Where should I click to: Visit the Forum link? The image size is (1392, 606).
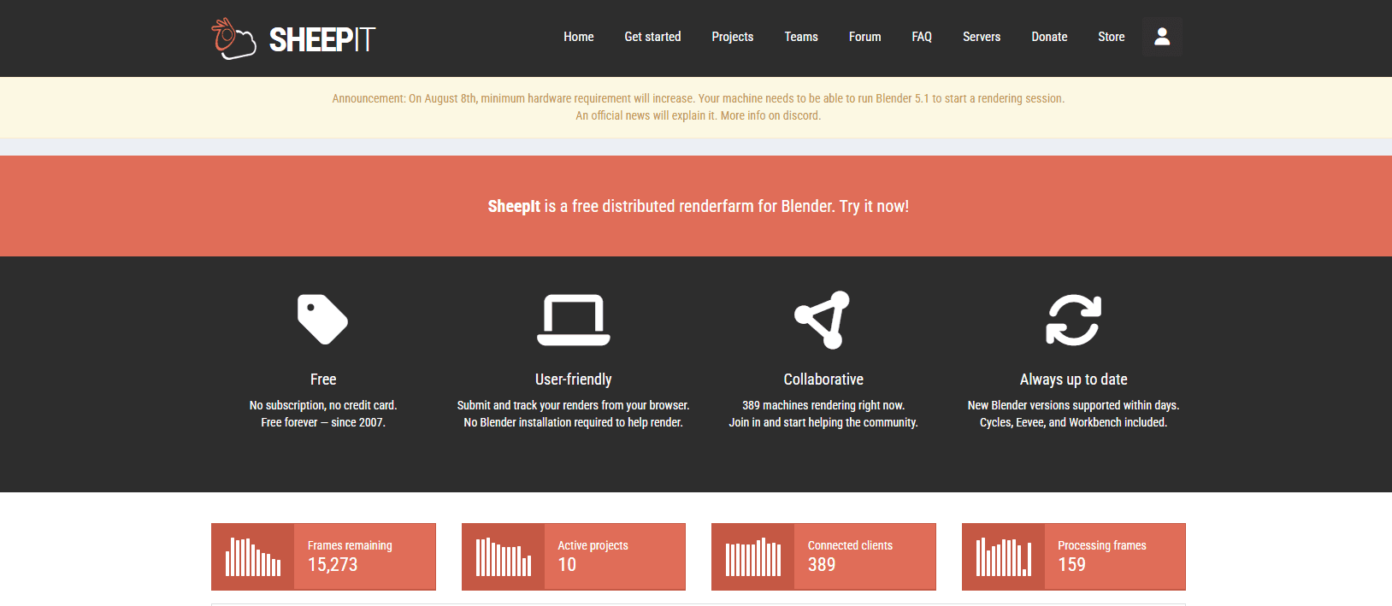tap(865, 37)
